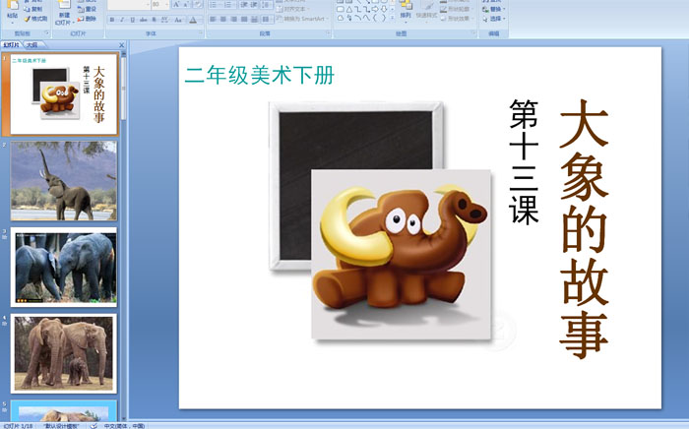689x429 pixels.
Task: Click Reset (重设) slide button
Action: point(87,9)
